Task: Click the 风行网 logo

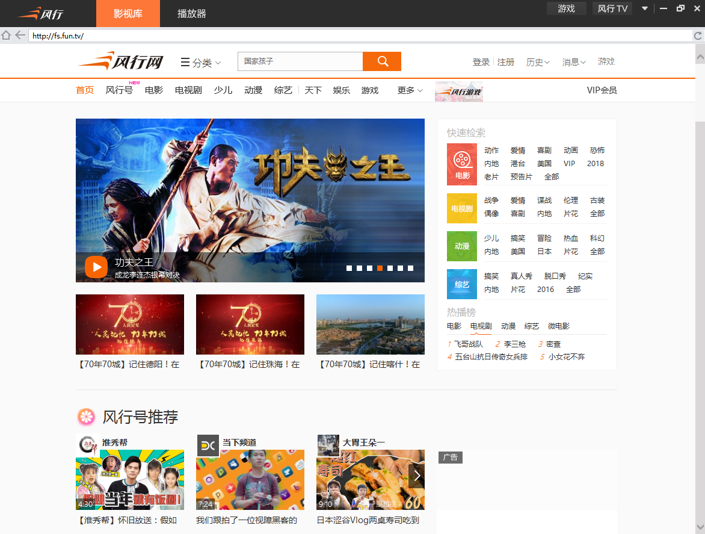Action: pyautogui.click(x=120, y=61)
